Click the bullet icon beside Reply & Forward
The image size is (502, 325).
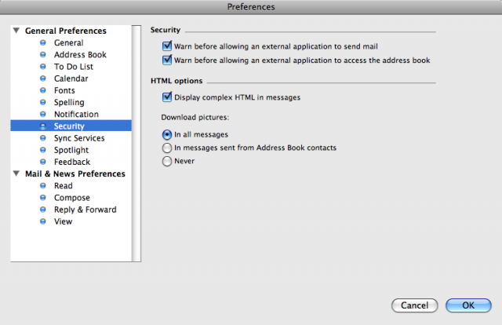pos(43,210)
